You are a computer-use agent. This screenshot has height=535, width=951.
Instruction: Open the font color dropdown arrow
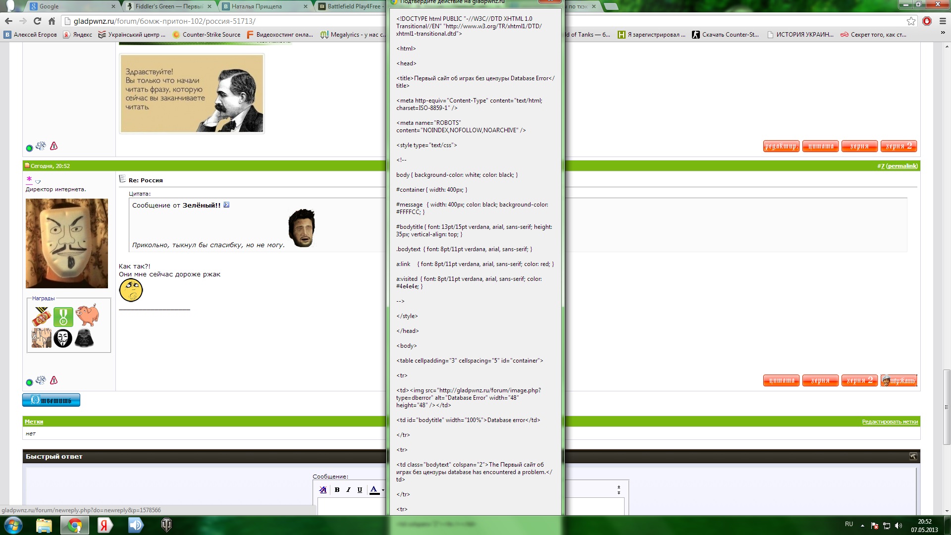pos(383,490)
